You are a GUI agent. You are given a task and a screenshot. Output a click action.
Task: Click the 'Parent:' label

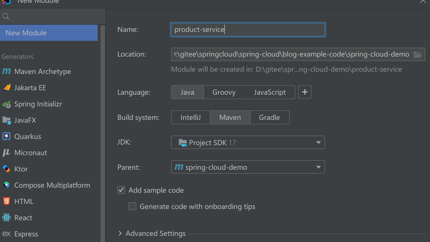click(128, 167)
